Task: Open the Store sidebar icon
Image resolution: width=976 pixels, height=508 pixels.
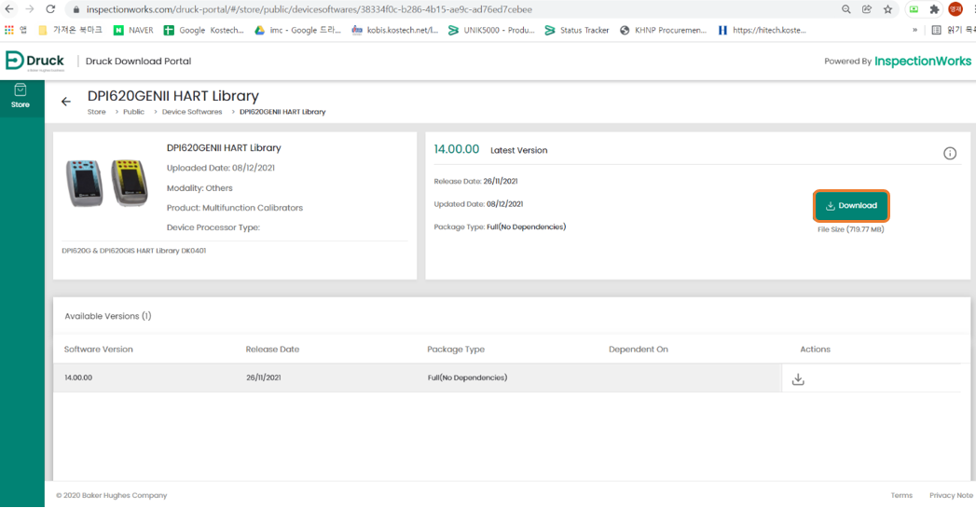Action: (x=20, y=97)
